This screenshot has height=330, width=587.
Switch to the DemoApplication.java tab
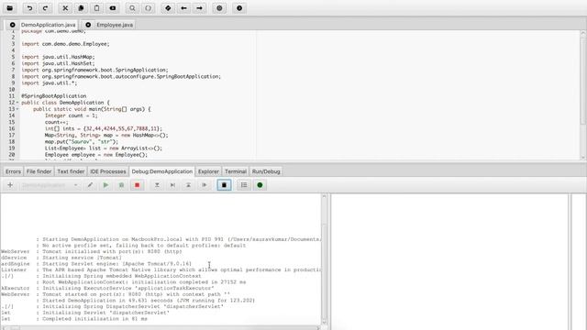coord(48,25)
